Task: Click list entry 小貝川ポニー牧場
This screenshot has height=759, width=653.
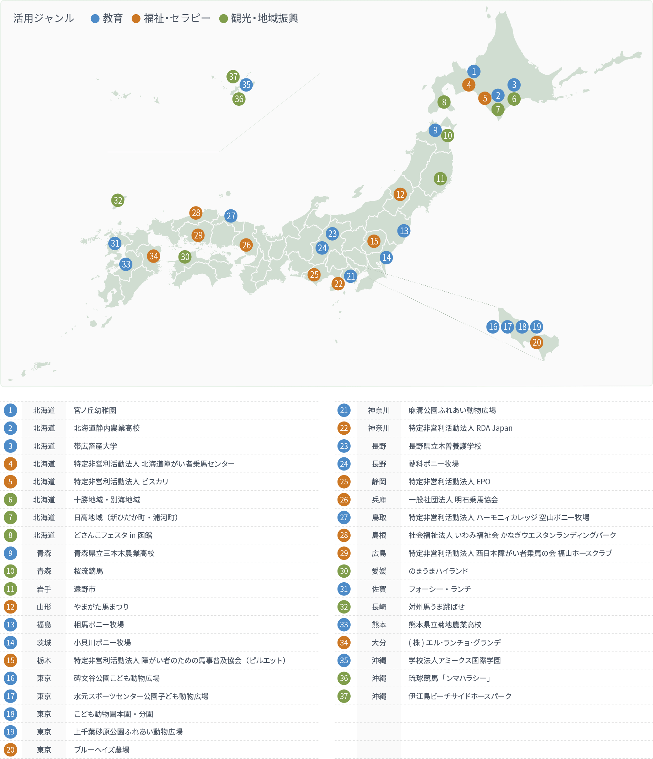Action: click(x=102, y=643)
